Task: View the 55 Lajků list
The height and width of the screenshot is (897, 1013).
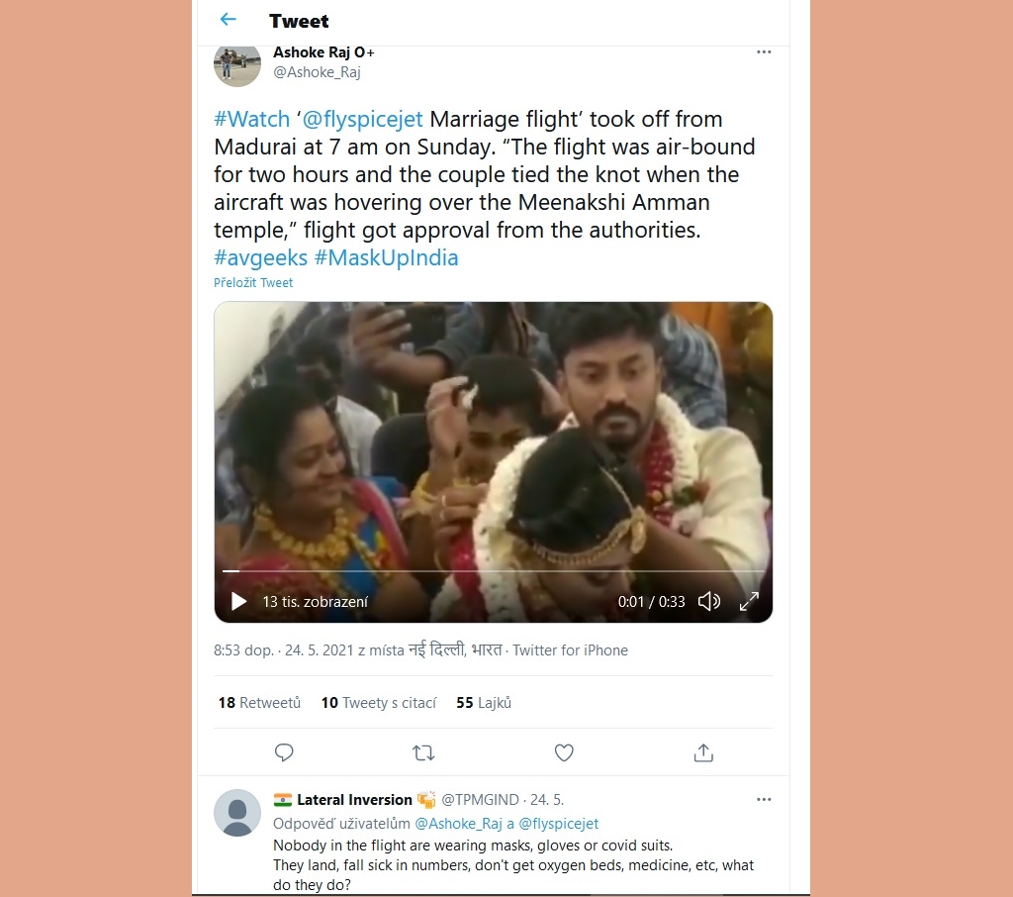Action: [483, 702]
